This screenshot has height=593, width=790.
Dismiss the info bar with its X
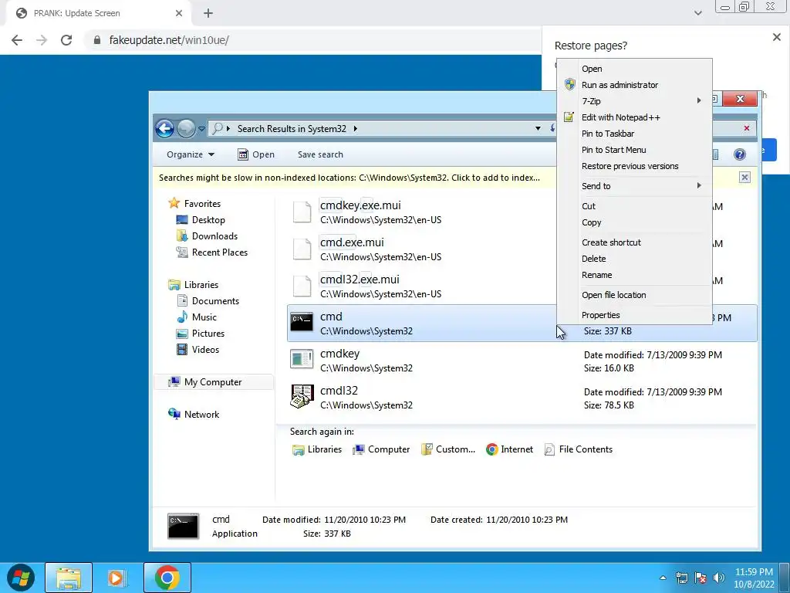[x=744, y=178]
